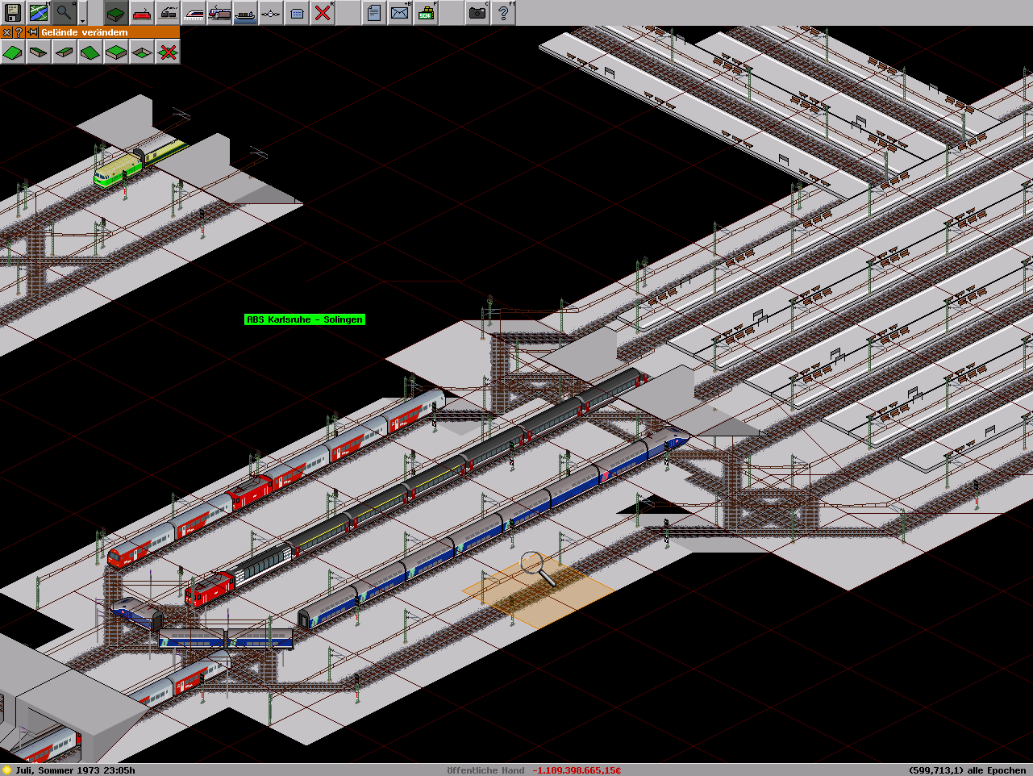The image size is (1033, 776).
Task: Select the magnifying glass query tool
Action: coord(64,13)
